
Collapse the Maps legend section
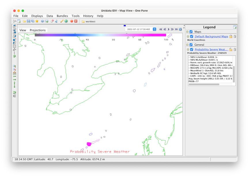click(x=187, y=32)
